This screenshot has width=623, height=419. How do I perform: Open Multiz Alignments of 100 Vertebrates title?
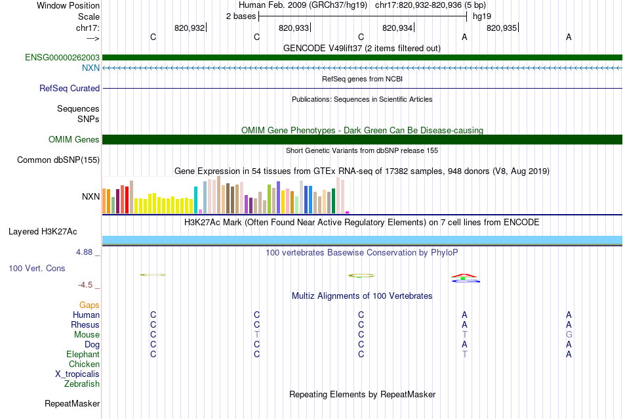coord(362,296)
